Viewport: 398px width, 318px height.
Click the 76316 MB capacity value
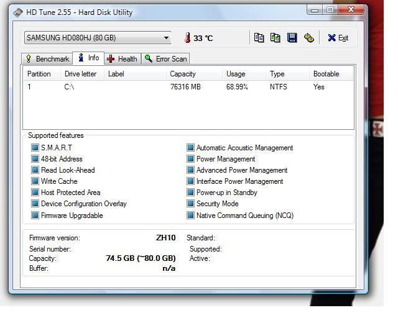185,87
